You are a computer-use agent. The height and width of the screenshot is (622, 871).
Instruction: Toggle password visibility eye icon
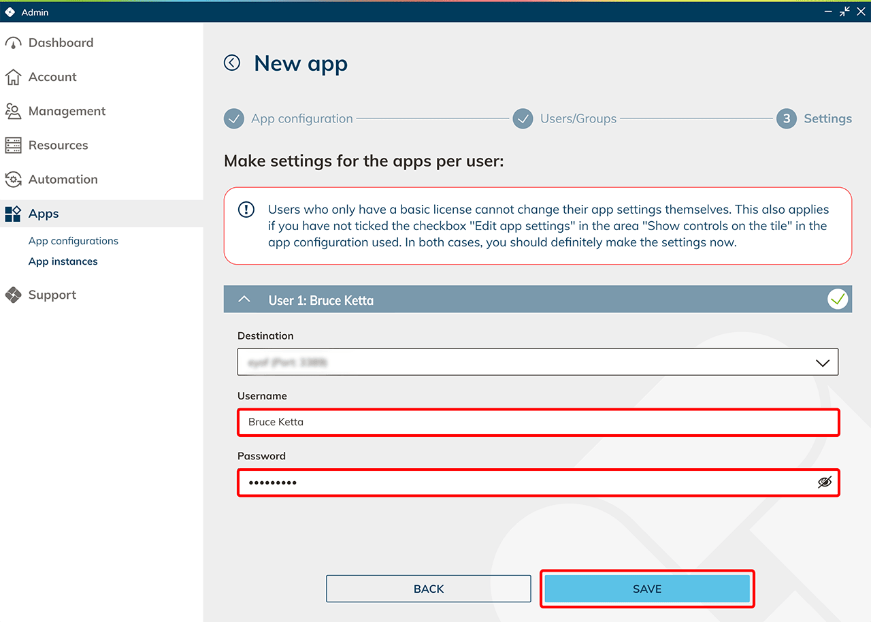tap(825, 482)
